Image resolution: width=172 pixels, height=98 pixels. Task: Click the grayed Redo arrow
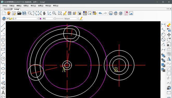(105, 13)
